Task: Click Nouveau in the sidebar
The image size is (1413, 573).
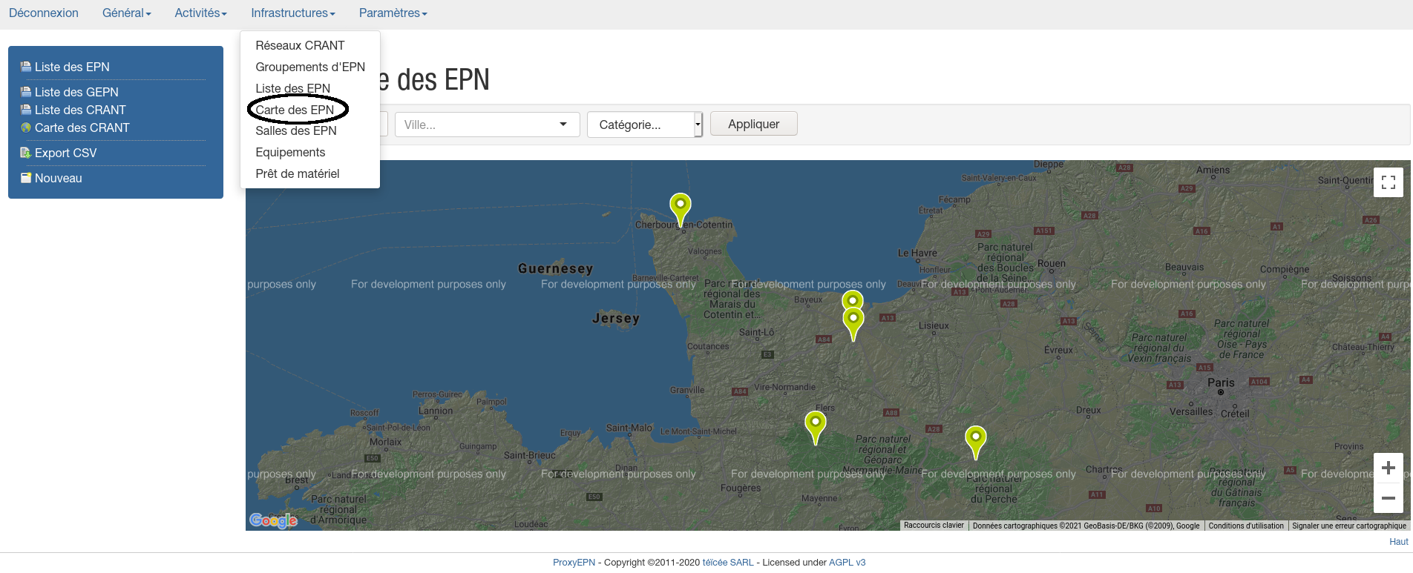Action: tap(58, 178)
